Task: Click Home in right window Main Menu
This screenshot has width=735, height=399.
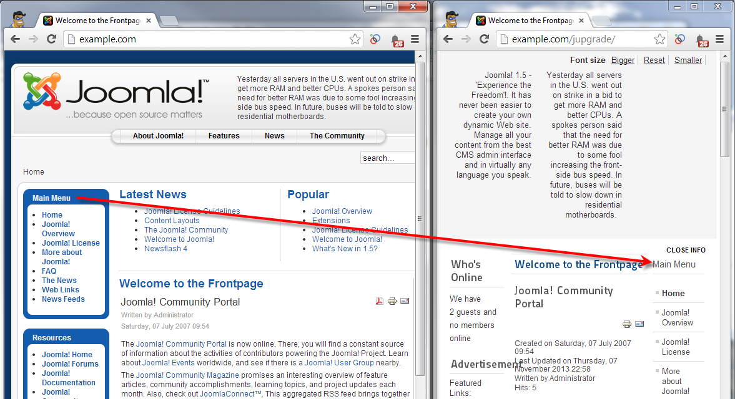Action: 673,293
